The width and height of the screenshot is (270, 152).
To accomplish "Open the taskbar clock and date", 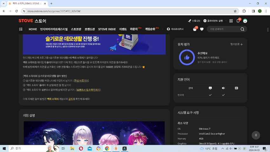I will pyautogui.click(x=254, y=149).
